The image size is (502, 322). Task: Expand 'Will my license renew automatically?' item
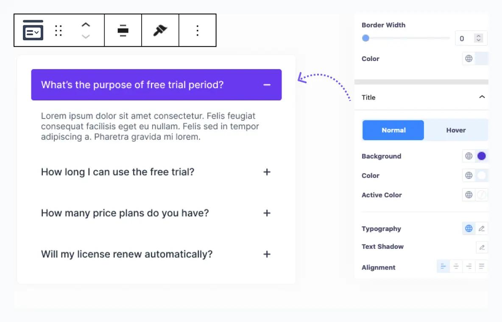pyautogui.click(x=267, y=254)
